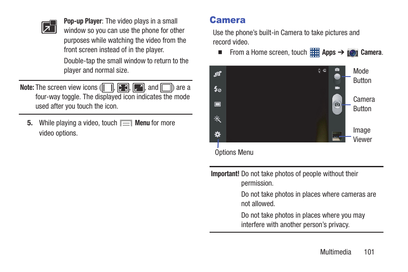This screenshot has height=272, width=408.
Task: Click the four-arrows full screen view icon
Action: (x=123, y=88)
